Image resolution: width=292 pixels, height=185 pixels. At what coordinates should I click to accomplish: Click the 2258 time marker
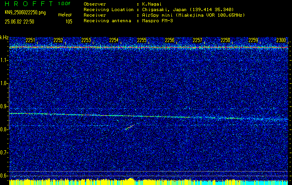point(225,40)
